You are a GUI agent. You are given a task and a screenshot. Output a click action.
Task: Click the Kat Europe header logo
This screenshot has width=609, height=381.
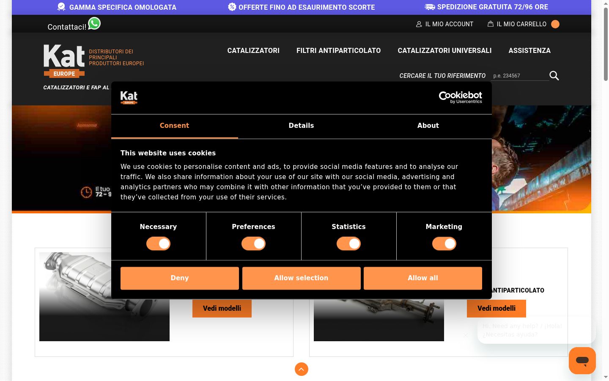tap(64, 61)
